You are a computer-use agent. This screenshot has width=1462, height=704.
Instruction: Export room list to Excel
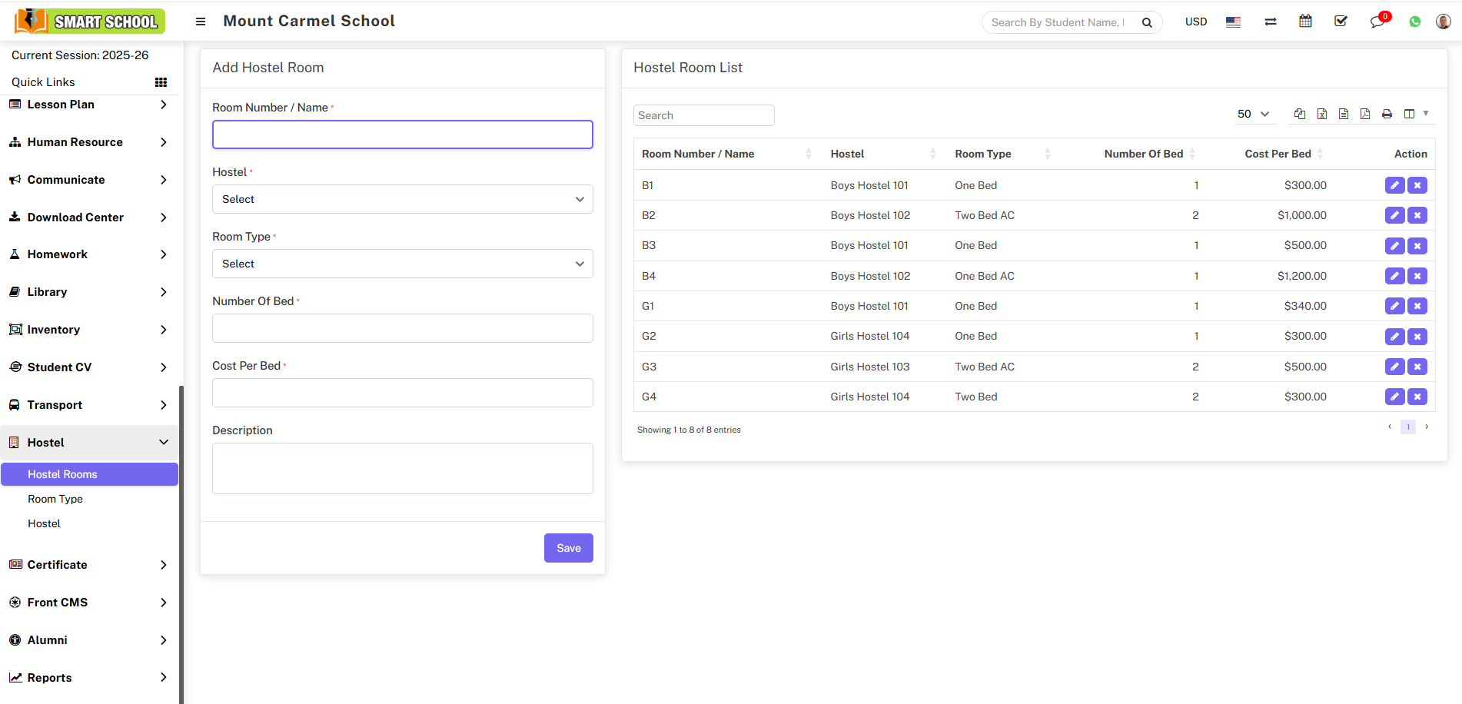[x=1321, y=114]
